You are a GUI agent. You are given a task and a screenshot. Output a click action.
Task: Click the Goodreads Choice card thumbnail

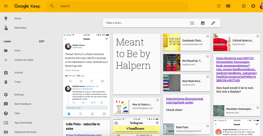pos(172,42)
